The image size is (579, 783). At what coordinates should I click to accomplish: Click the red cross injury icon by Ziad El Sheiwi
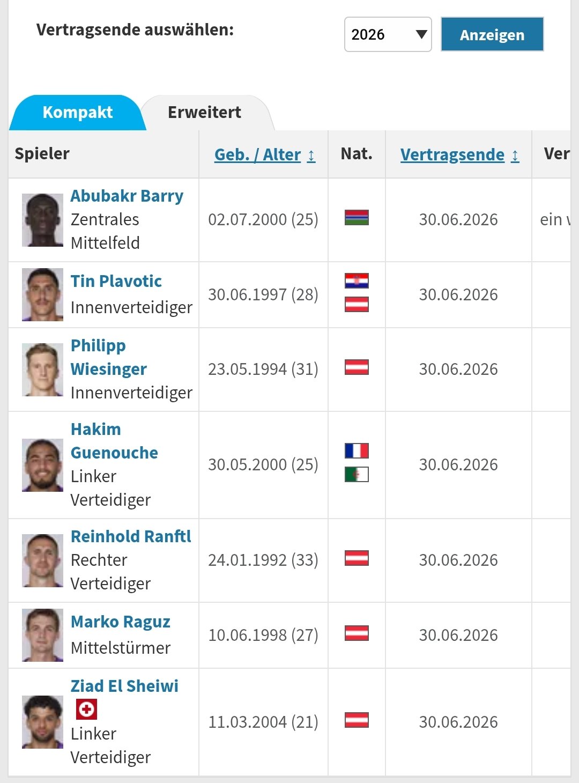pos(86,710)
